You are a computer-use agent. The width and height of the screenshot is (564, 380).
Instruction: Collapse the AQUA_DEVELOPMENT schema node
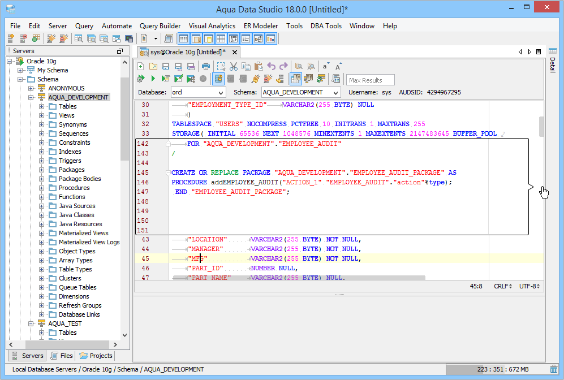click(31, 97)
